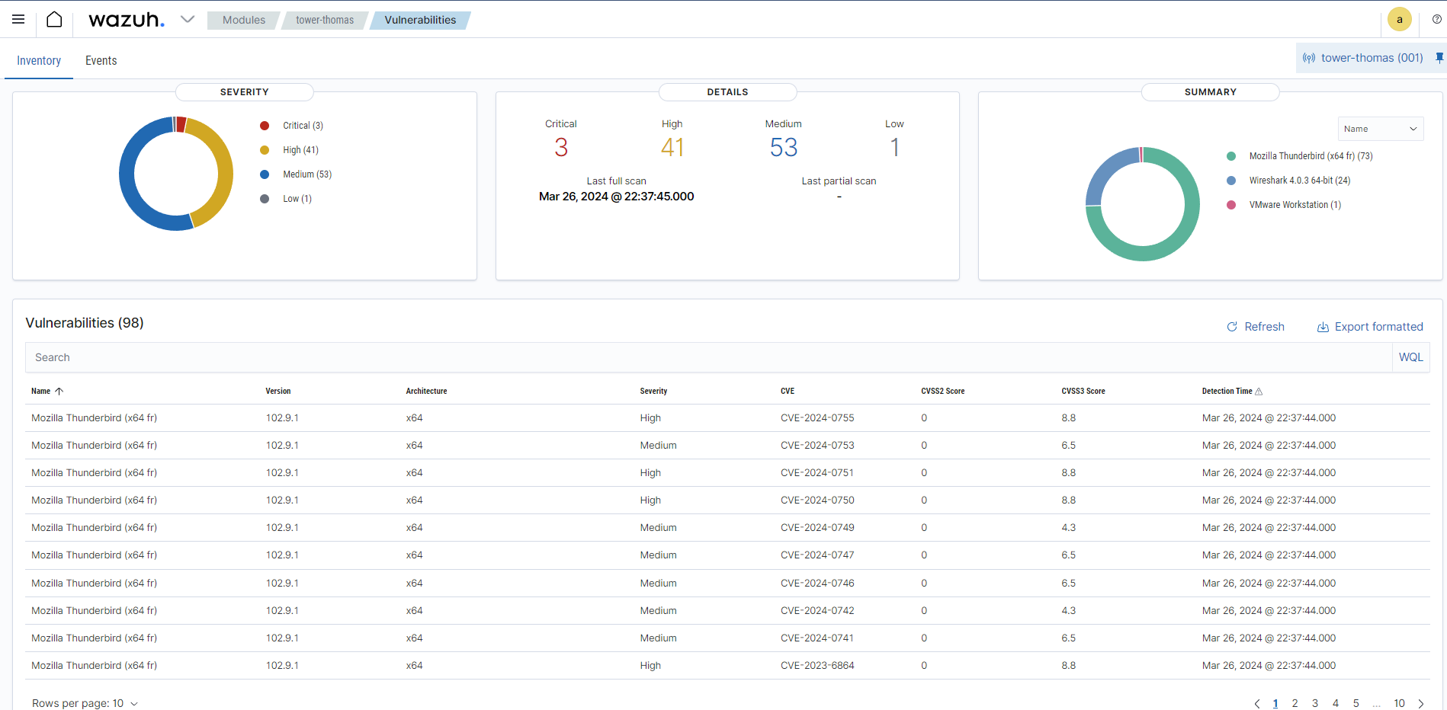Open the user avatar menu
The width and height of the screenshot is (1447, 710).
coord(1400,20)
